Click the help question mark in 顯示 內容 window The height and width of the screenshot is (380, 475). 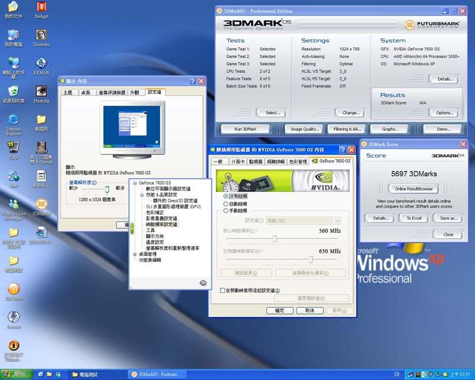tap(192, 81)
